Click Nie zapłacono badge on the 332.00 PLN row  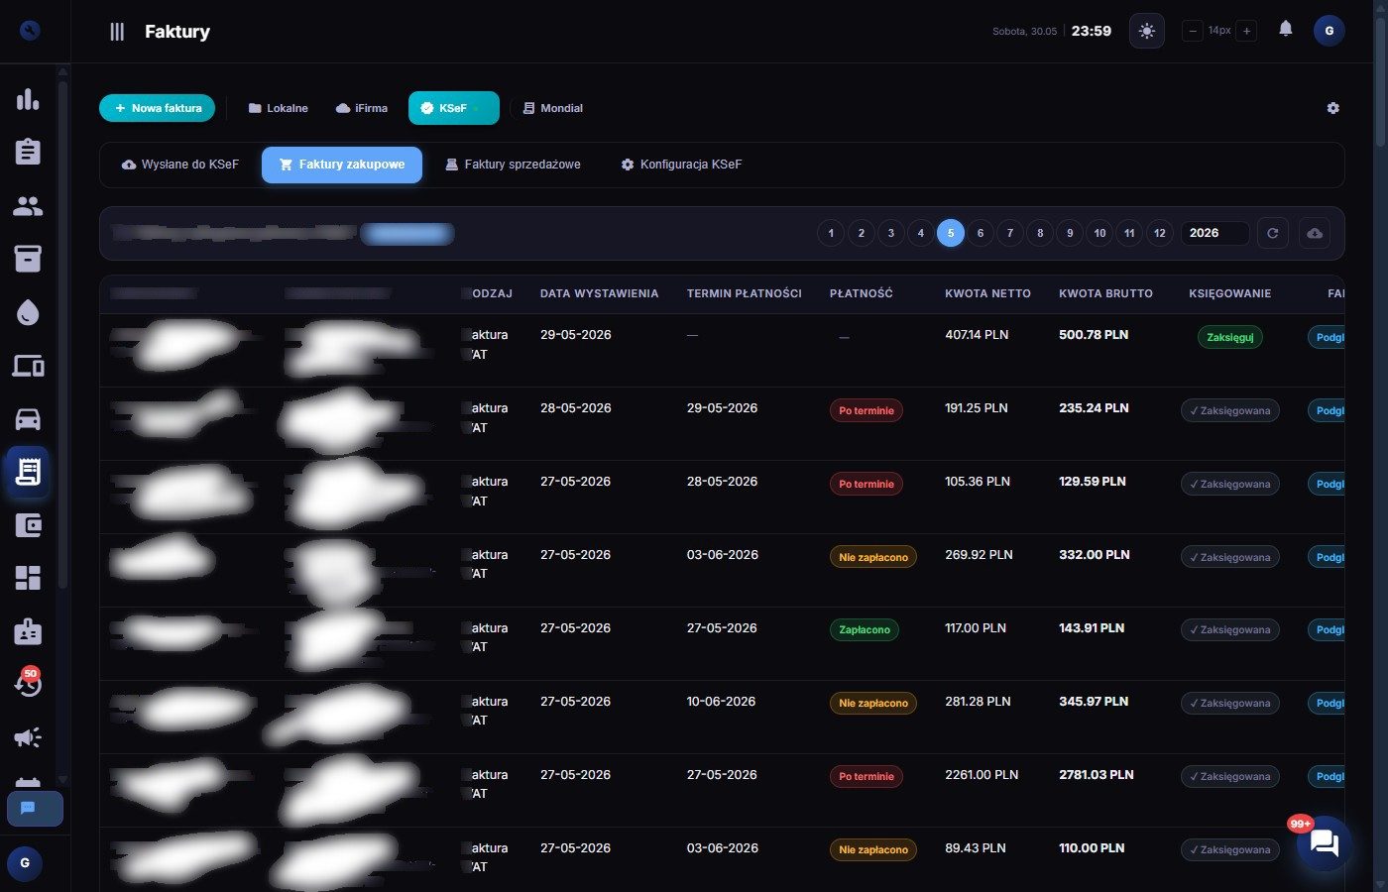(x=872, y=557)
